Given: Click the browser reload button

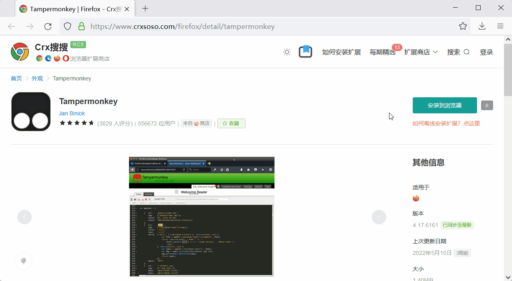Looking at the screenshot, I should [48, 27].
